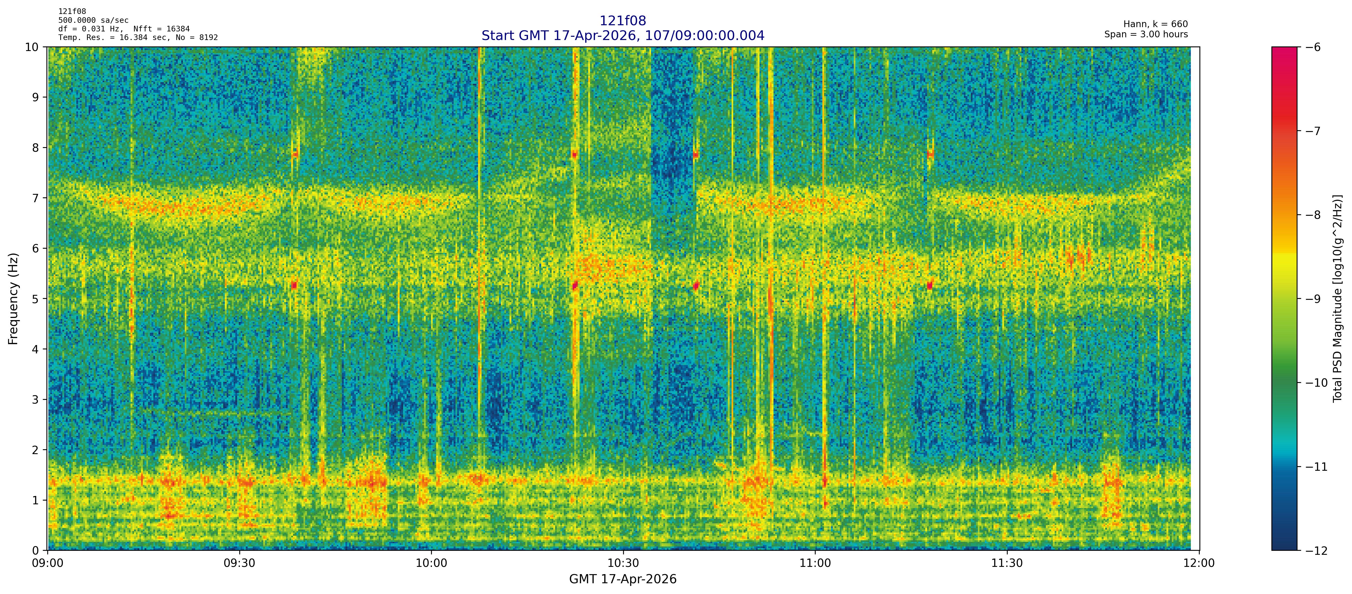Viewport: 1352px width, 594px height.
Task: Click the 11:00 time axis tick label
Action: [x=815, y=564]
